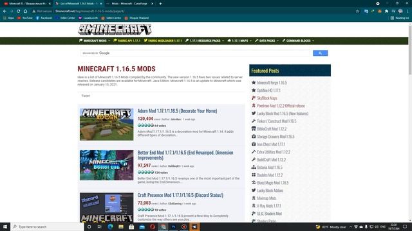
Task: Open X-Ray Mods 1.17.1 link
Action: (269, 206)
